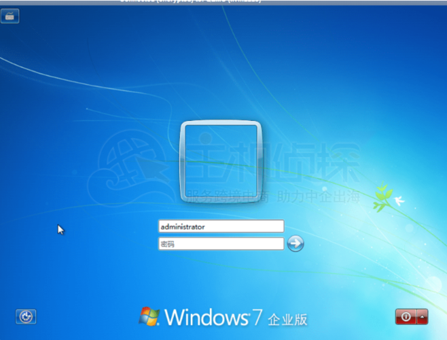Expand the shutdown options arrow menu
The image size is (447, 340).
pyautogui.click(x=423, y=316)
